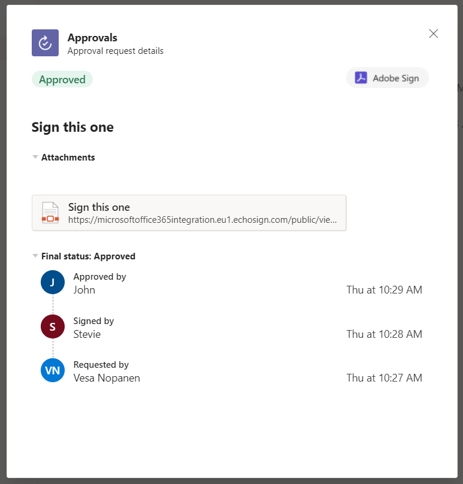Click the attachment document file icon
This screenshot has height=484, width=463.
tap(50, 213)
